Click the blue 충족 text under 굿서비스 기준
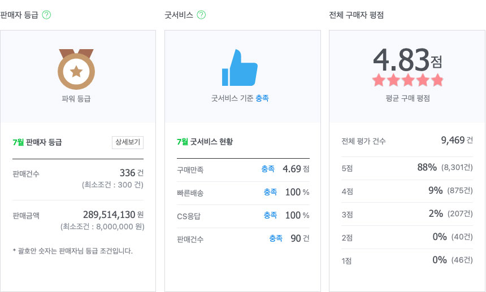 click(x=262, y=98)
